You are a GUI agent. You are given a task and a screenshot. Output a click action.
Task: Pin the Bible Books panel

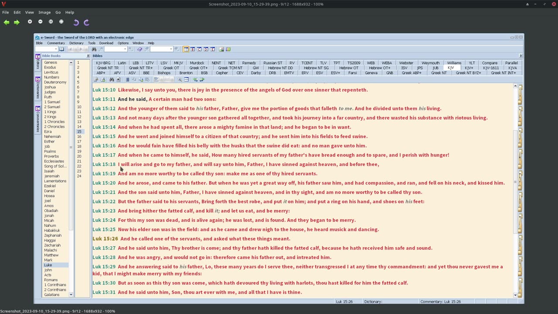pos(88,56)
